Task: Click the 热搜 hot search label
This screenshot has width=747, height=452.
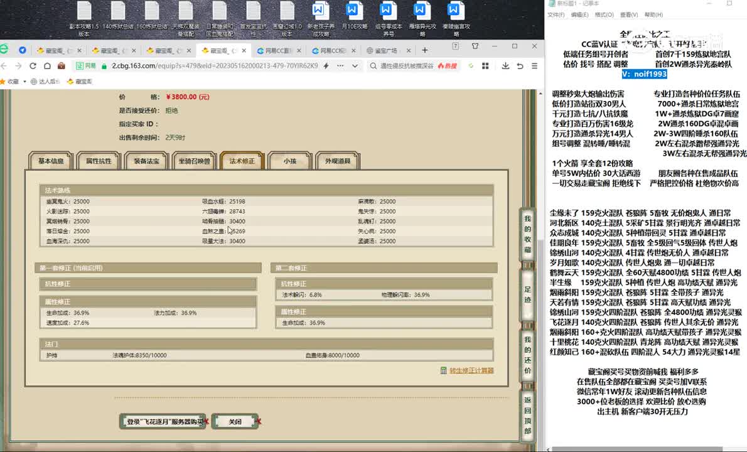Action: tap(448, 66)
